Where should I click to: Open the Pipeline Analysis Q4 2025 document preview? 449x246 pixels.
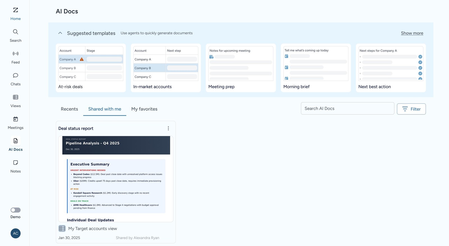point(116,179)
